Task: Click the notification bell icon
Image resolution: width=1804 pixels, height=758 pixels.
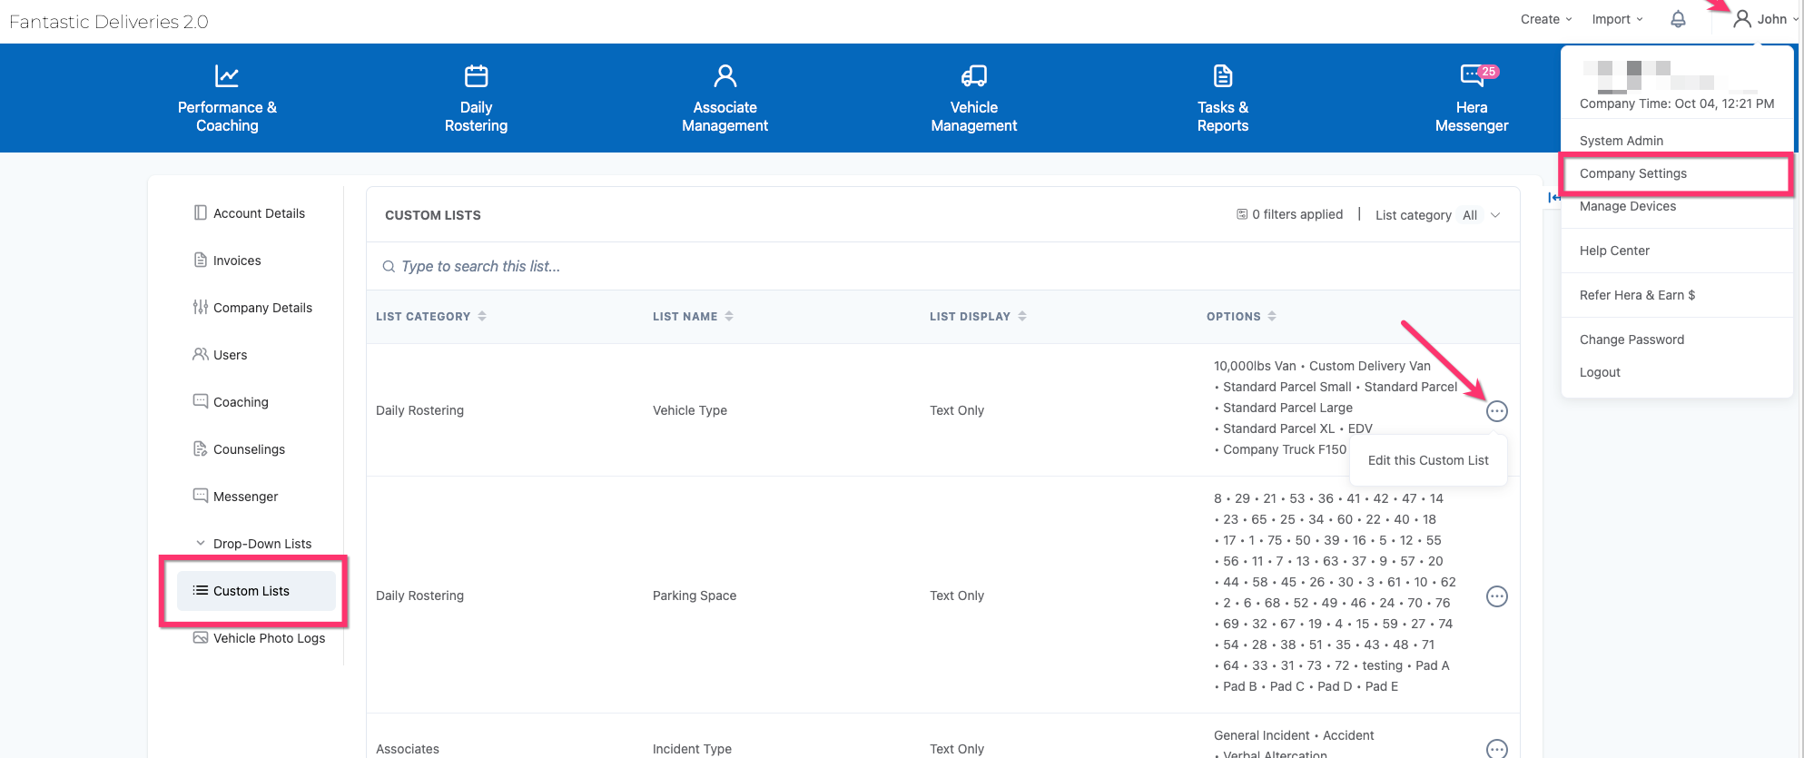Action: (x=1678, y=19)
